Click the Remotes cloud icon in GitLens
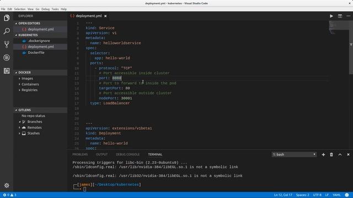Image resolution: width=353 pixels, height=198 pixels. pyautogui.click(x=24, y=128)
